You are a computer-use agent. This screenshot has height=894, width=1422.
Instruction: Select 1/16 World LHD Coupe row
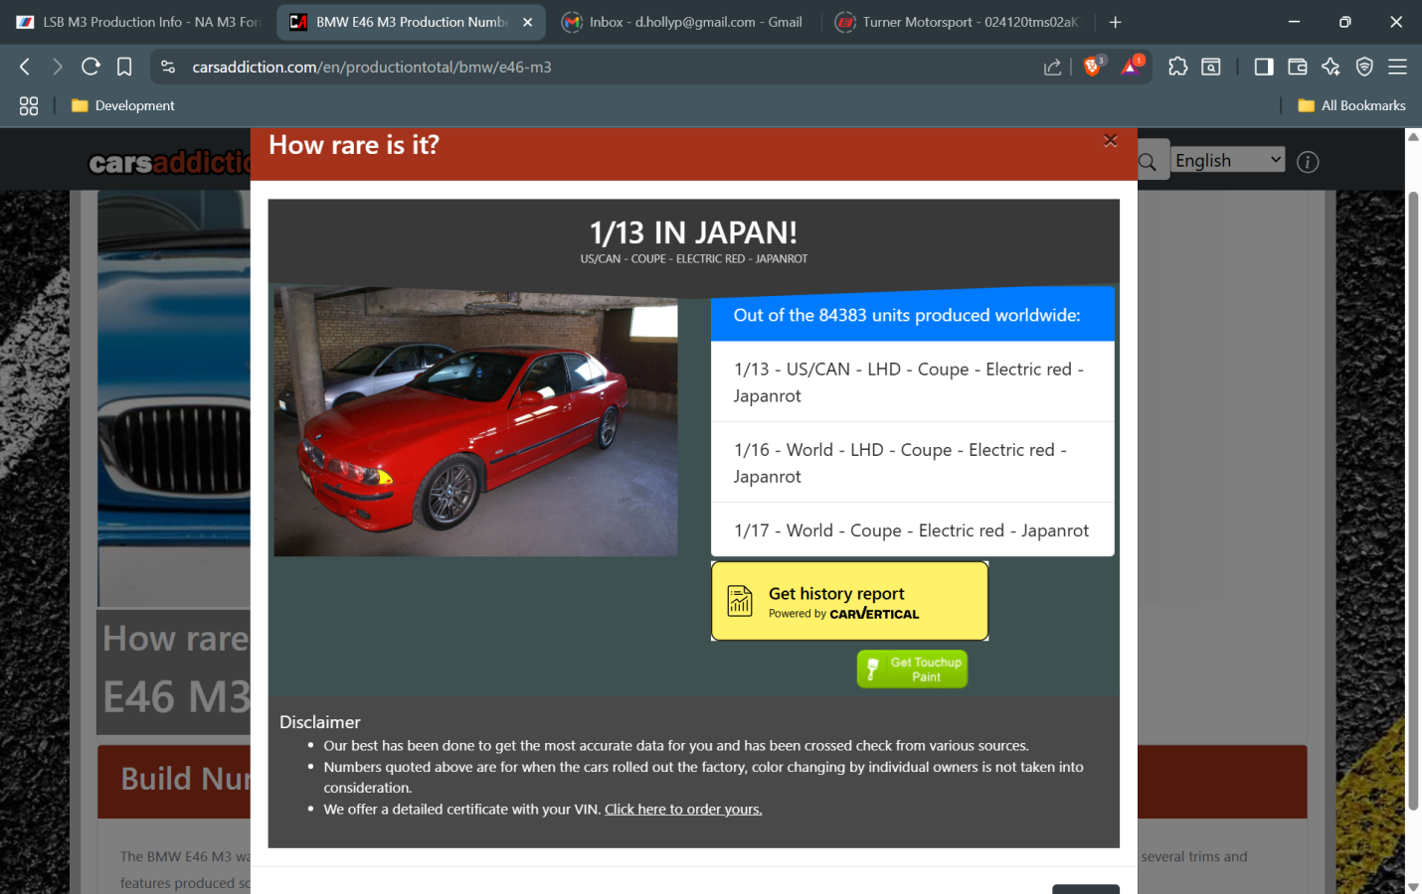pos(912,463)
